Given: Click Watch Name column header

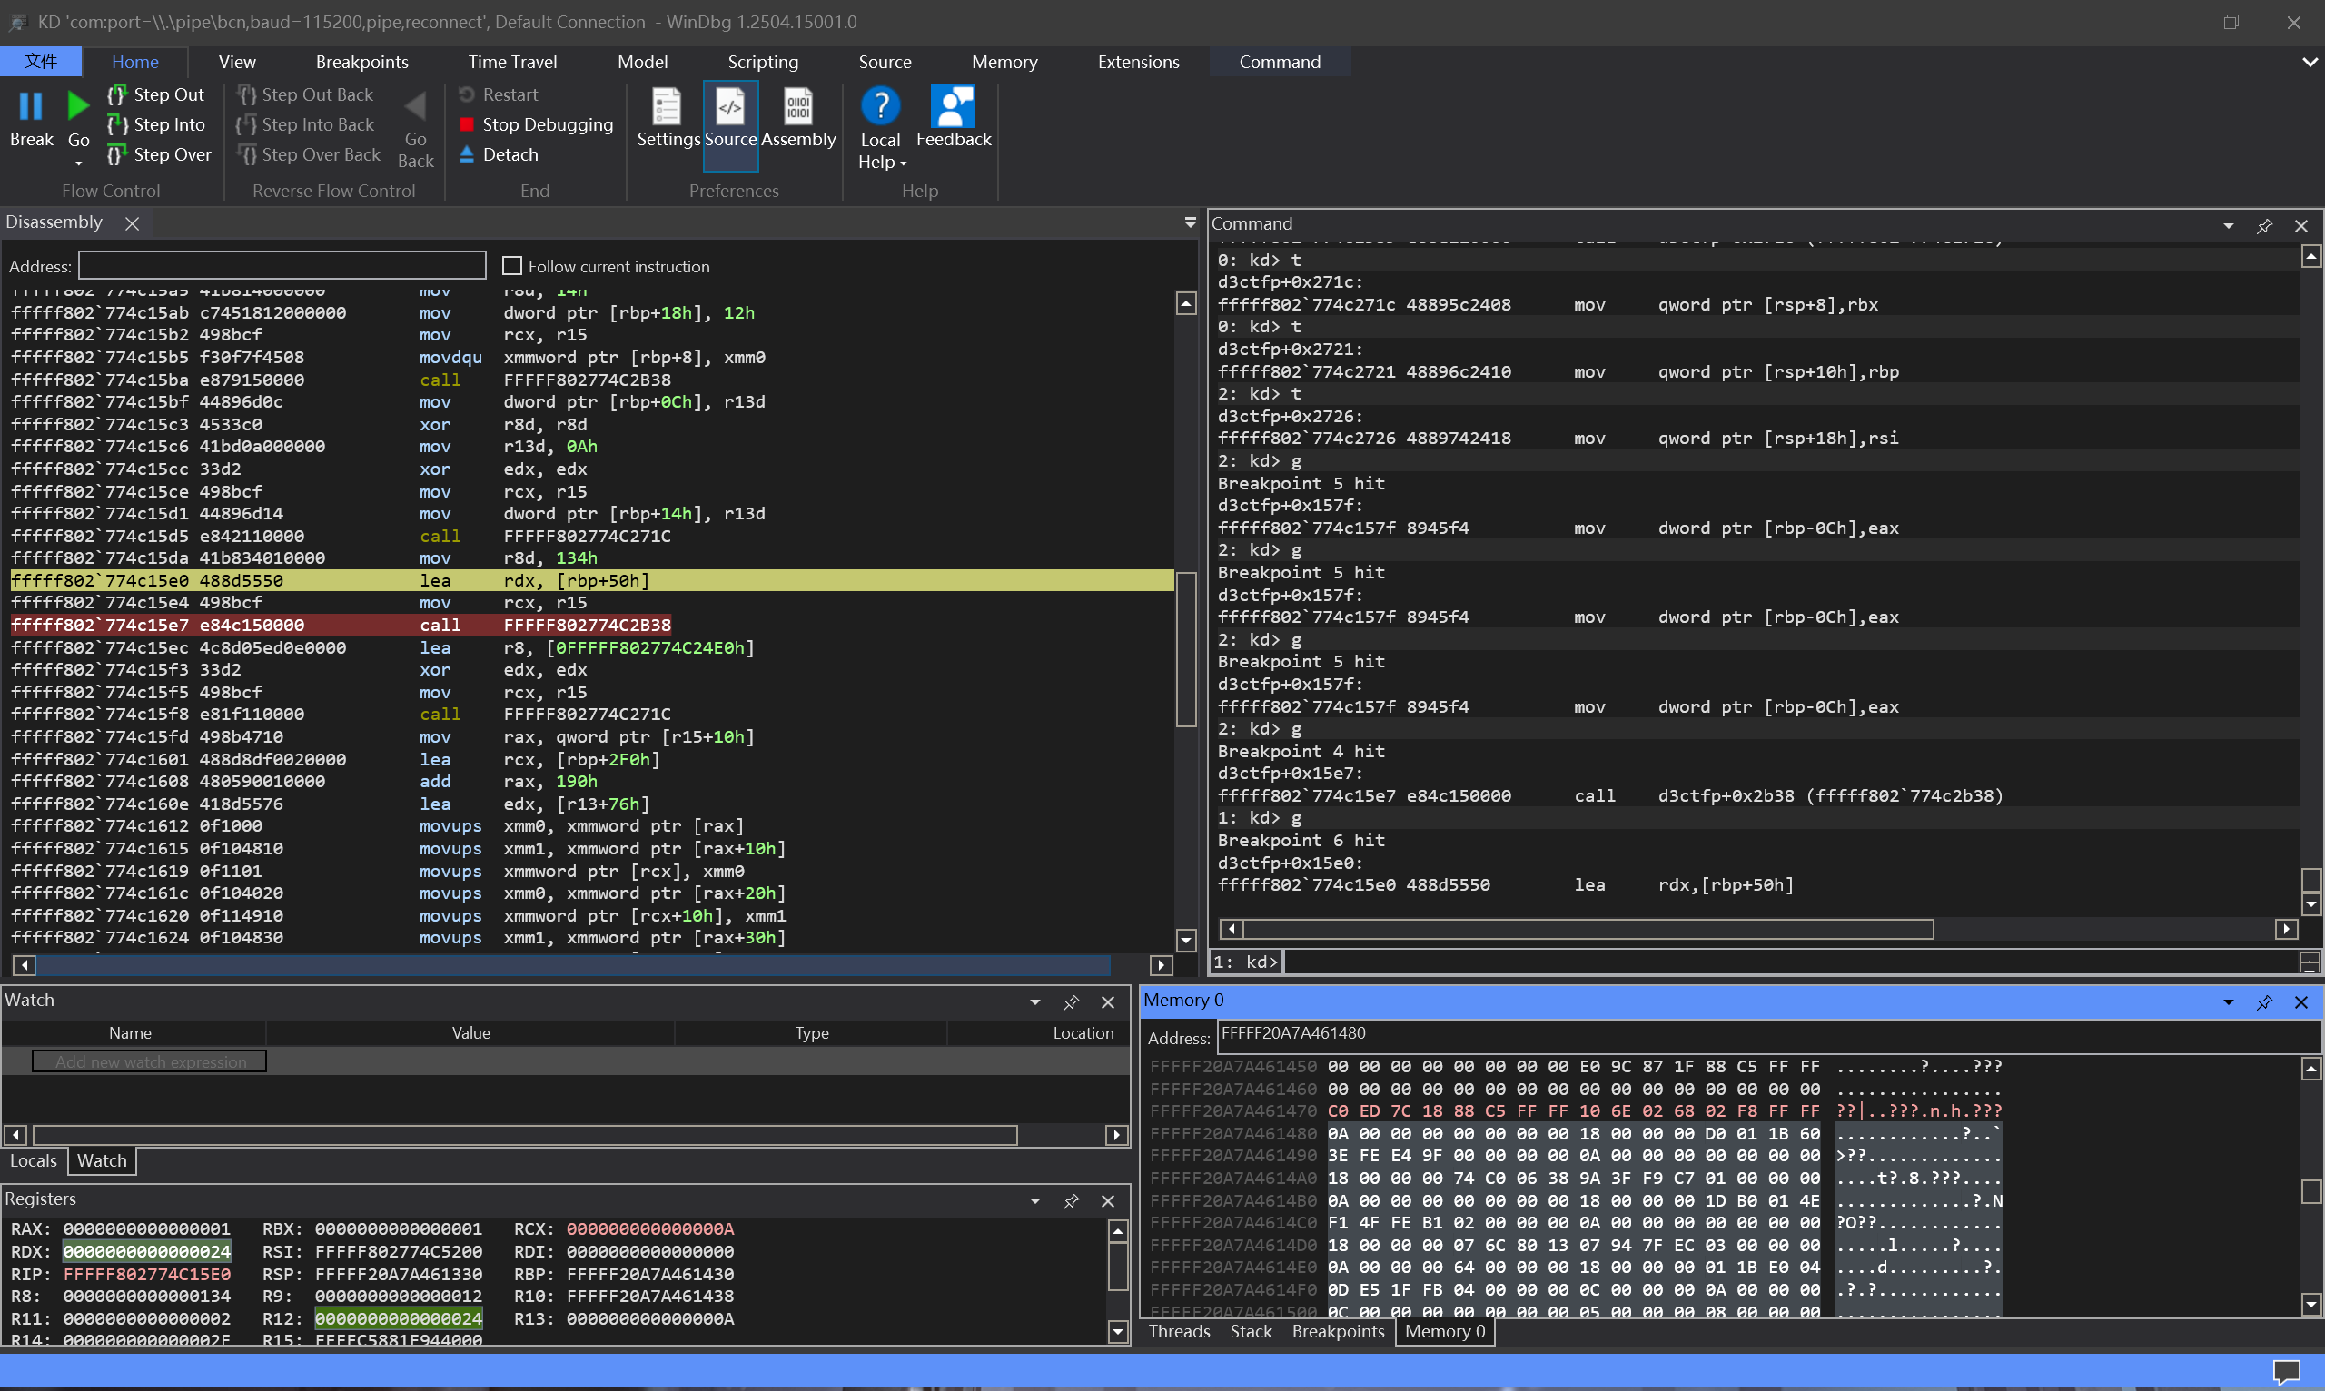Looking at the screenshot, I should coord(130,1033).
